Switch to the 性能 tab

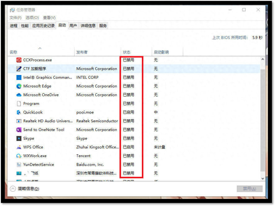[x=25, y=26]
